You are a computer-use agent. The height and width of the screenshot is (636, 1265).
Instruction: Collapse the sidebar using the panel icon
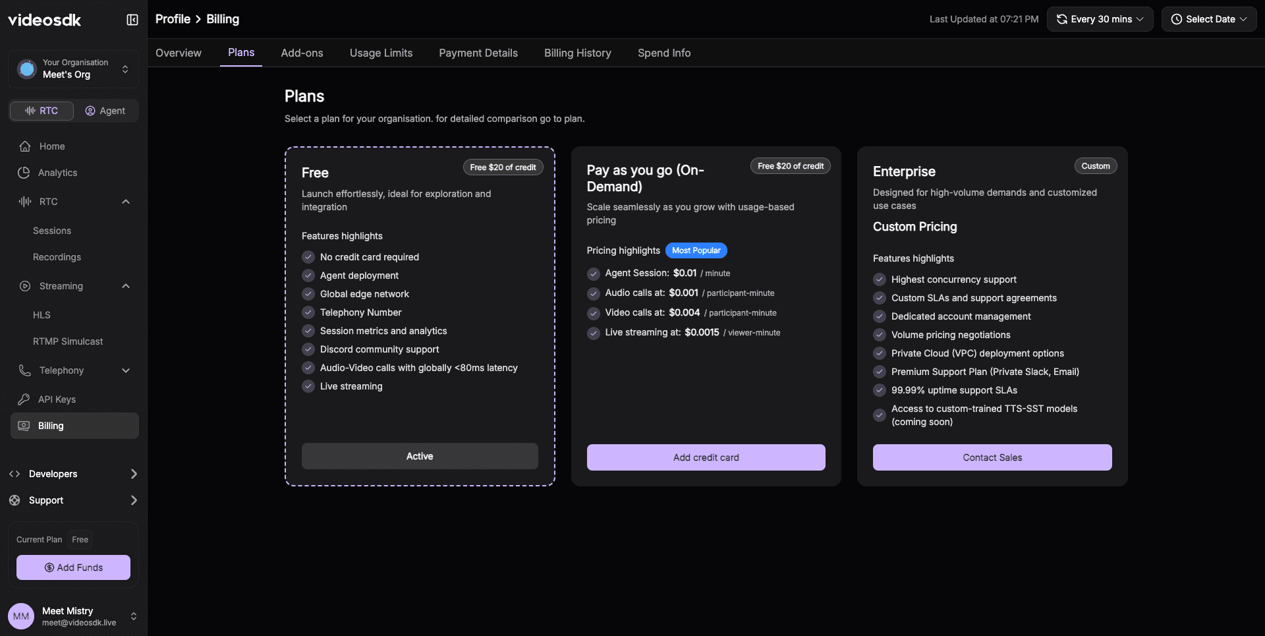pos(132,20)
